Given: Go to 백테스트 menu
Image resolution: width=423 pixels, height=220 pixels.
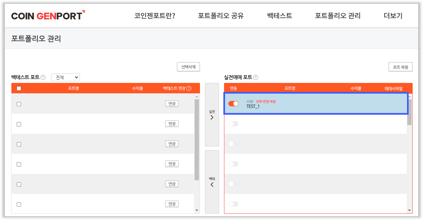Looking at the screenshot, I should coord(280,16).
